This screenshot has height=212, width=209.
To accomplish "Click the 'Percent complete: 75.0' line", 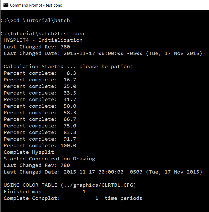I will click(40, 126).
